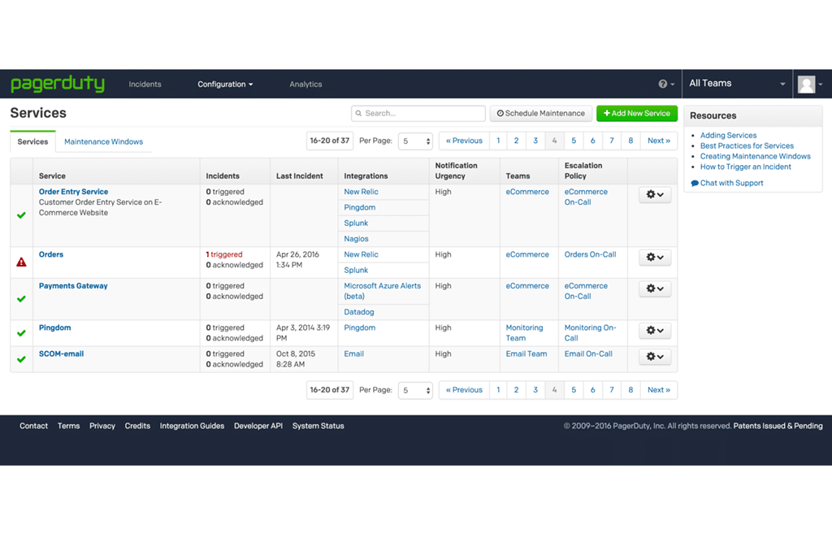
Task: Open the Datadog integration link
Action: pos(358,312)
